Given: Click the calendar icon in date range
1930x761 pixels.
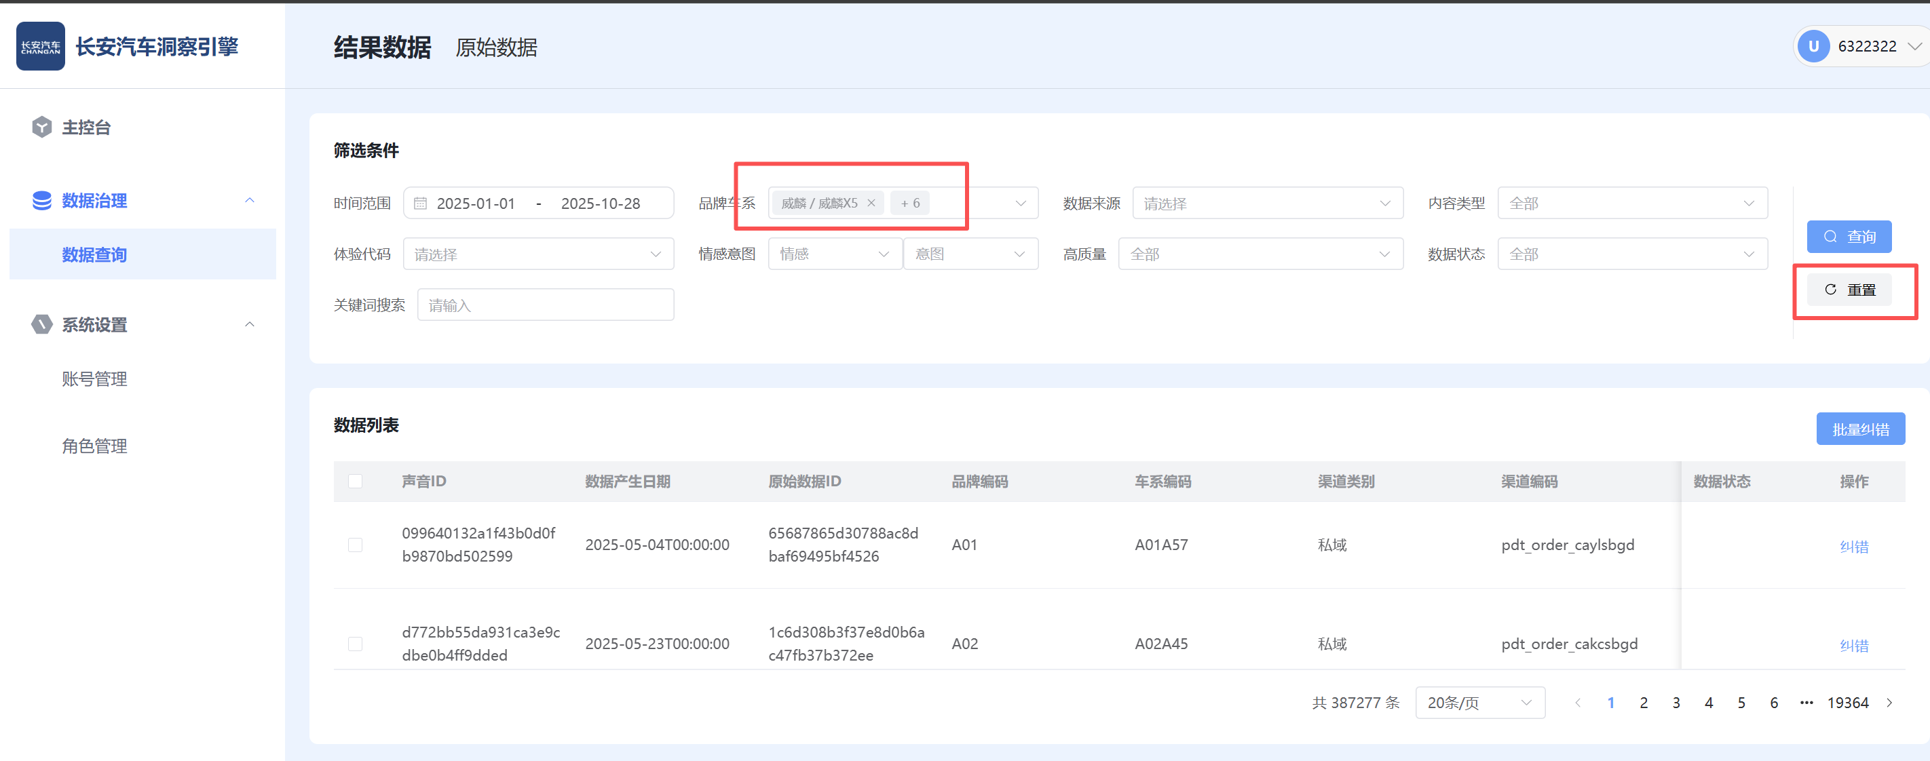Looking at the screenshot, I should click(420, 203).
